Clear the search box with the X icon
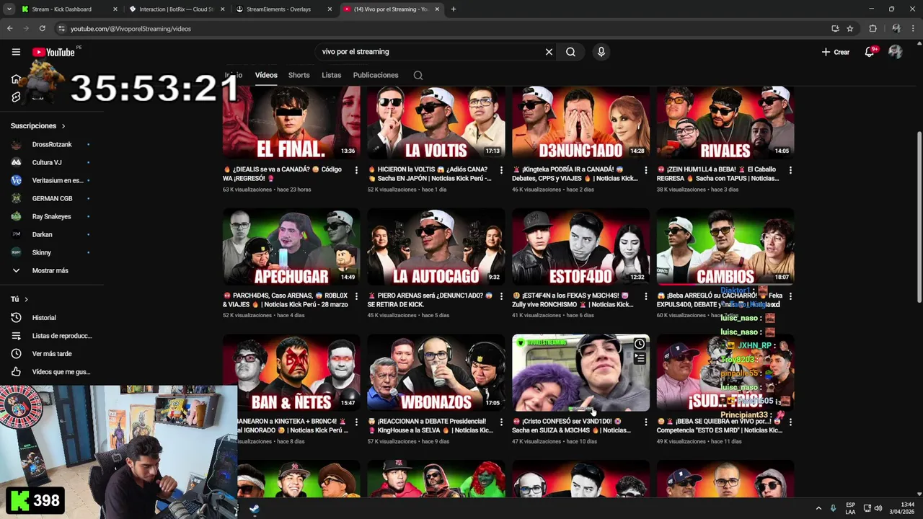This screenshot has width=923, height=519. pyautogui.click(x=549, y=52)
